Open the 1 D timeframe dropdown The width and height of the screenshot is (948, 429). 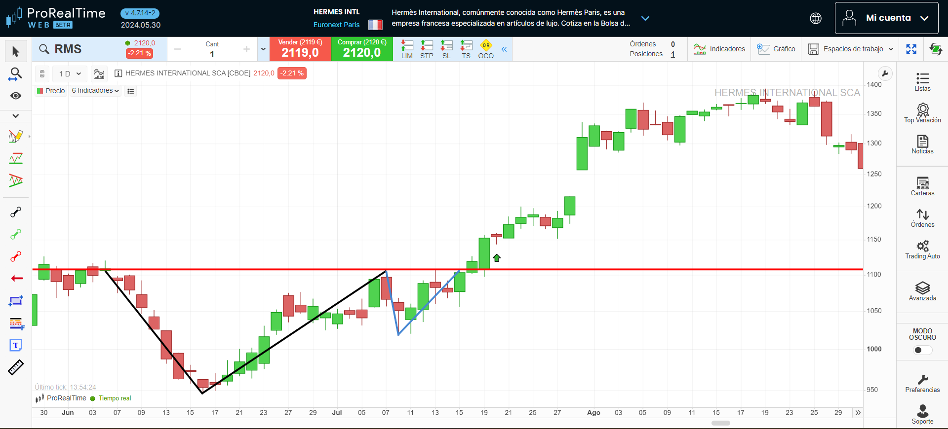point(70,74)
